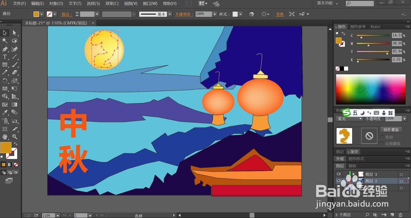The height and width of the screenshot is (218, 411).
Task: Click the 制作蒙版 button
Action: click(x=391, y=130)
